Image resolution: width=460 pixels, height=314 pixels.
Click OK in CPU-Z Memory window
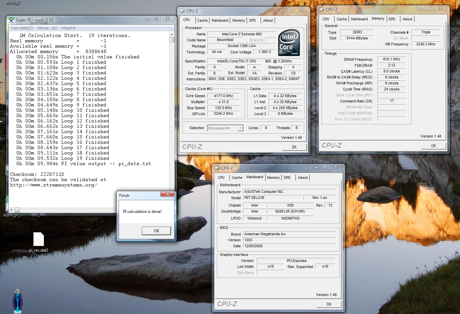point(434,145)
